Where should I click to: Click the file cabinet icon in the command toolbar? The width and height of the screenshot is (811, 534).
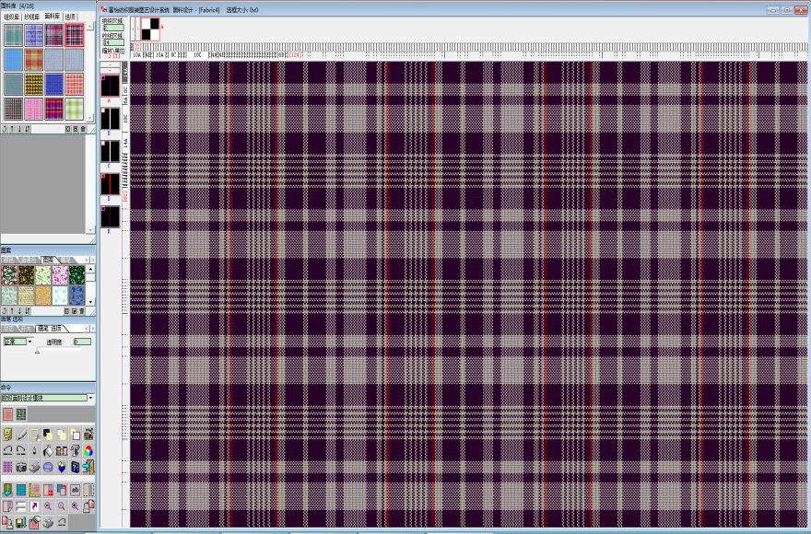coord(7,434)
